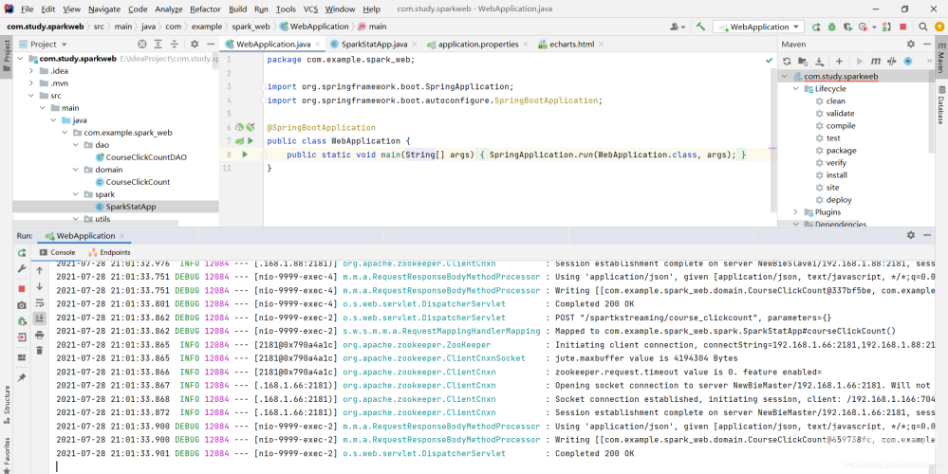
Task: Click the Maven download sources icon
Action: pos(820,61)
